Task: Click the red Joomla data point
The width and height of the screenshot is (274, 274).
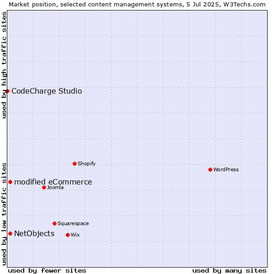Action: 44,188
